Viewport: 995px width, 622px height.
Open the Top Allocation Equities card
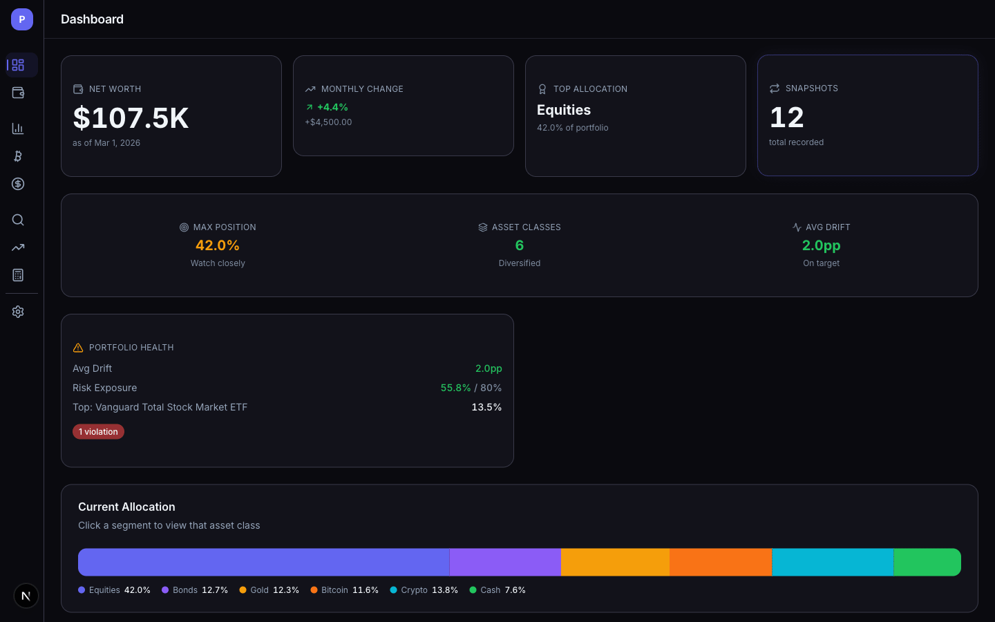(x=636, y=116)
